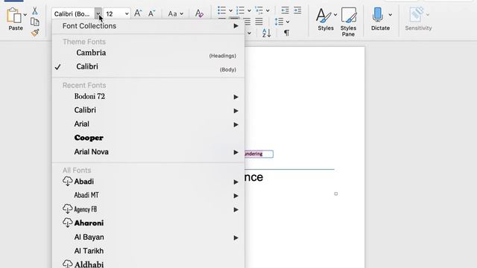477x268 pixels.
Task: Expand the Abadi MT submenu arrow
Action: click(236, 196)
